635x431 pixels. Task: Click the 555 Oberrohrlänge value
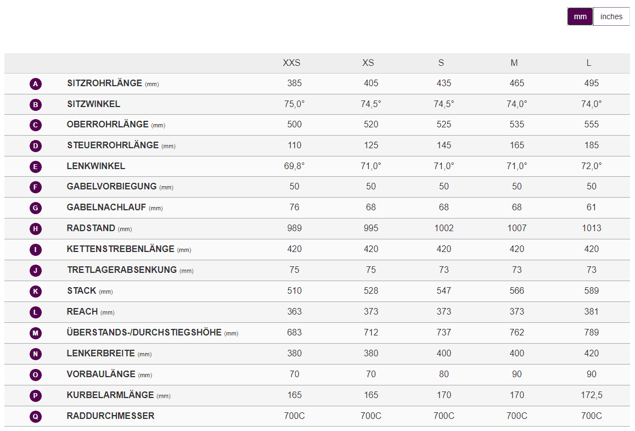[591, 124]
